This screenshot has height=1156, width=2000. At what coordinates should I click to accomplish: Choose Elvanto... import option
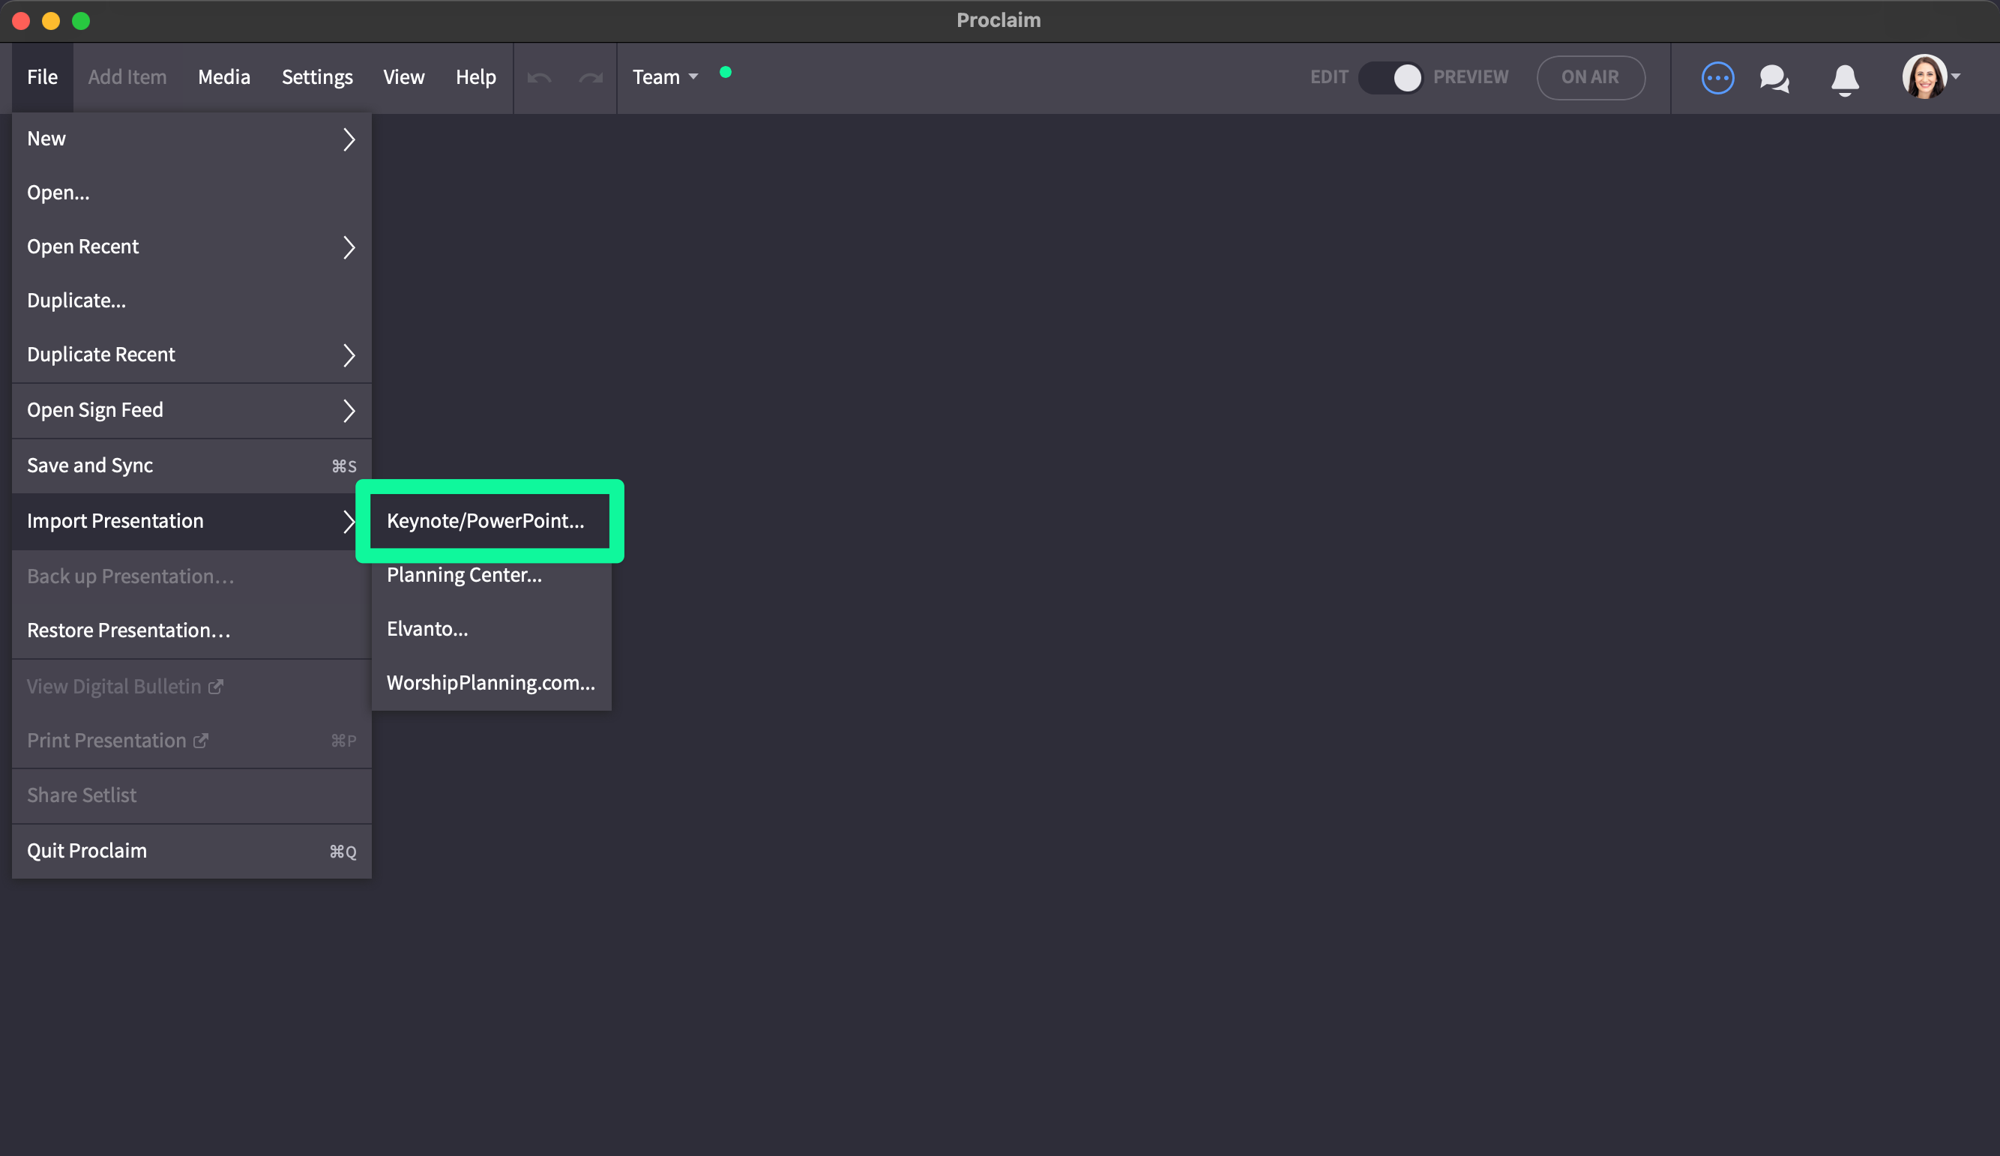491,629
